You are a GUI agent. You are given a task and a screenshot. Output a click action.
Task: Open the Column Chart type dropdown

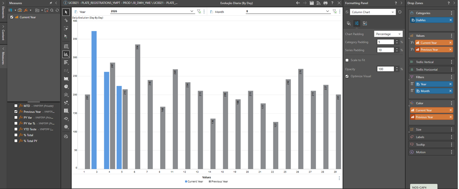(373, 12)
